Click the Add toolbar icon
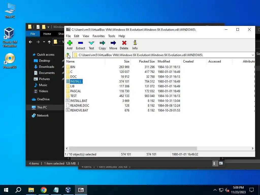 70,43
